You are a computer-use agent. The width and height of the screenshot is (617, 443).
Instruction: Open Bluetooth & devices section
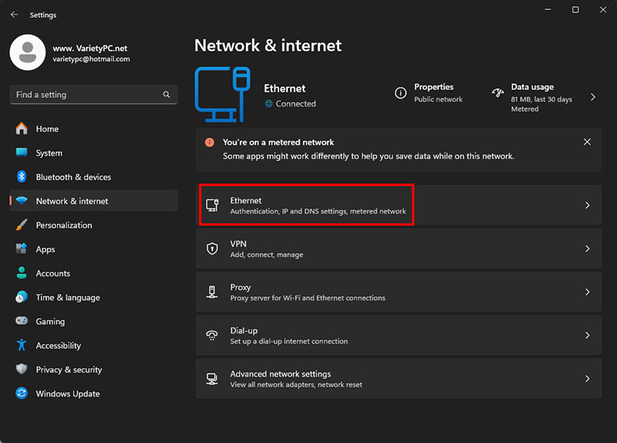click(93, 177)
